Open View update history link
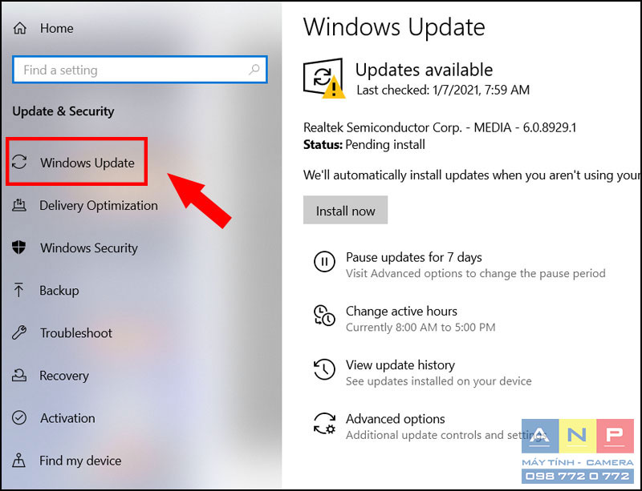642x491 pixels. click(x=400, y=364)
